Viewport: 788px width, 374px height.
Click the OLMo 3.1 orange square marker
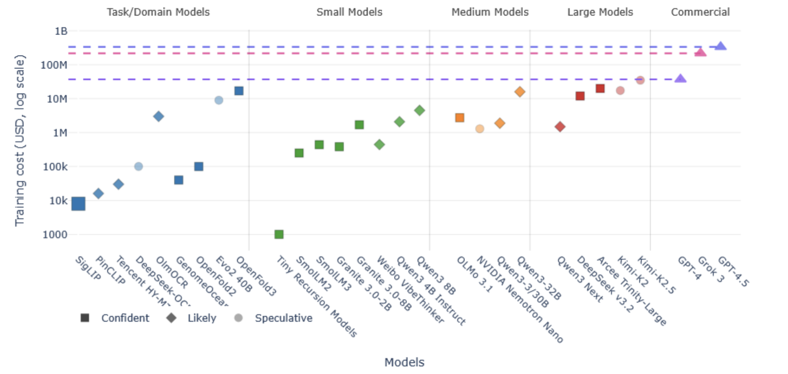[460, 118]
